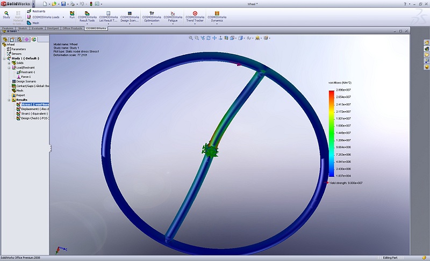Click the Restraints toolbar button

[x=35, y=11]
